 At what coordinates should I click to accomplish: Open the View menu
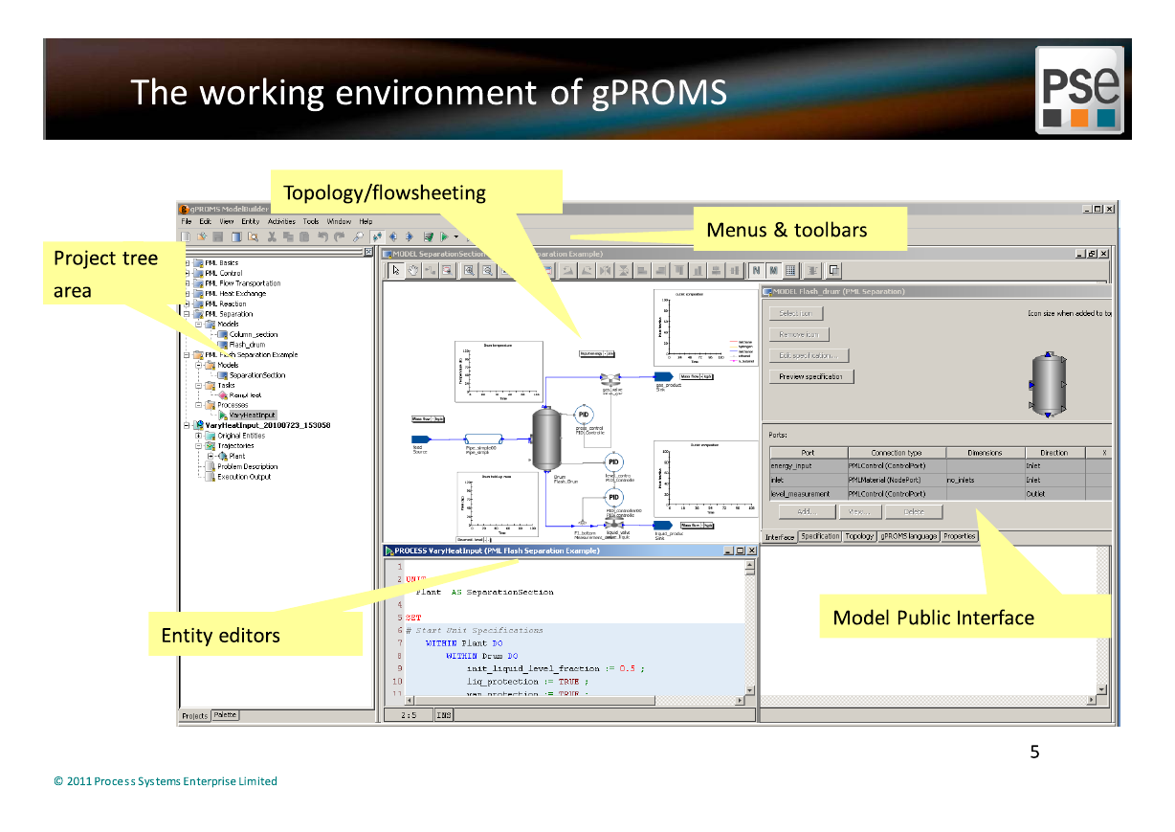pyautogui.click(x=226, y=221)
